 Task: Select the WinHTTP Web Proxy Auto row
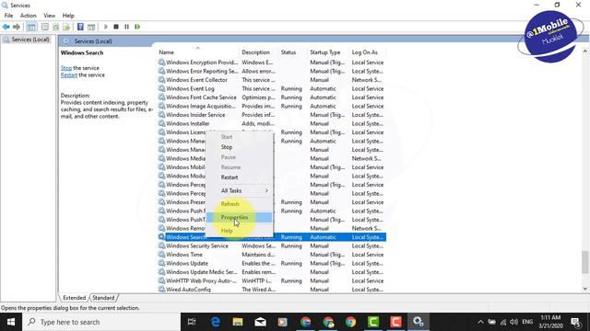pyautogui.click(x=272, y=280)
